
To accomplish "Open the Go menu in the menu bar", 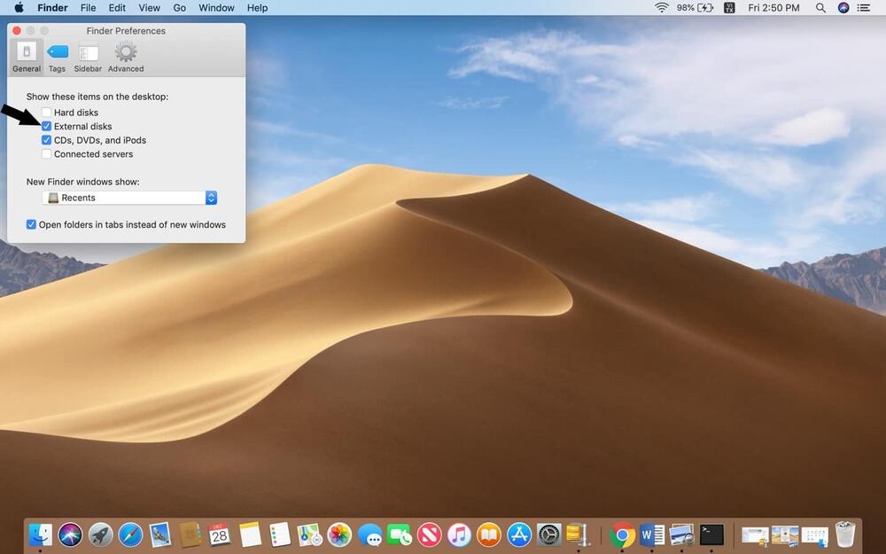I will pyautogui.click(x=180, y=8).
